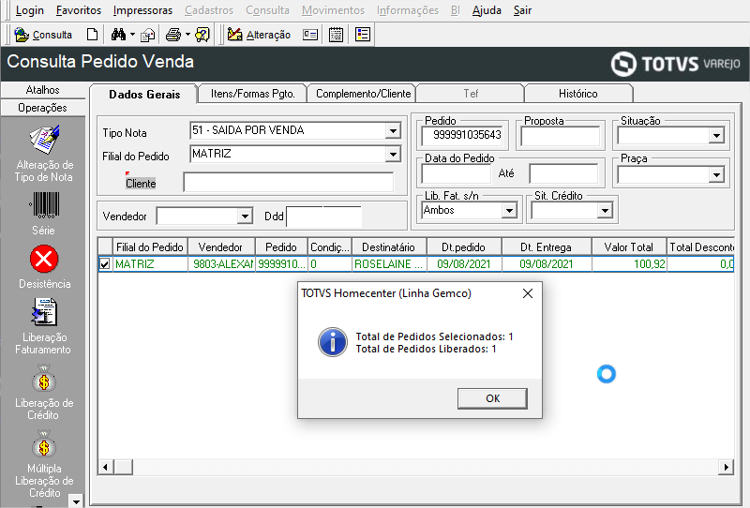Click the horizontal scrollbar thumb in grid
750x508 pixels.
124,467
